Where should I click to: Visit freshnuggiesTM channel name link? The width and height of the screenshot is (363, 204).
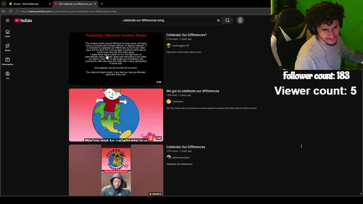pyautogui.click(x=180, y=46)
